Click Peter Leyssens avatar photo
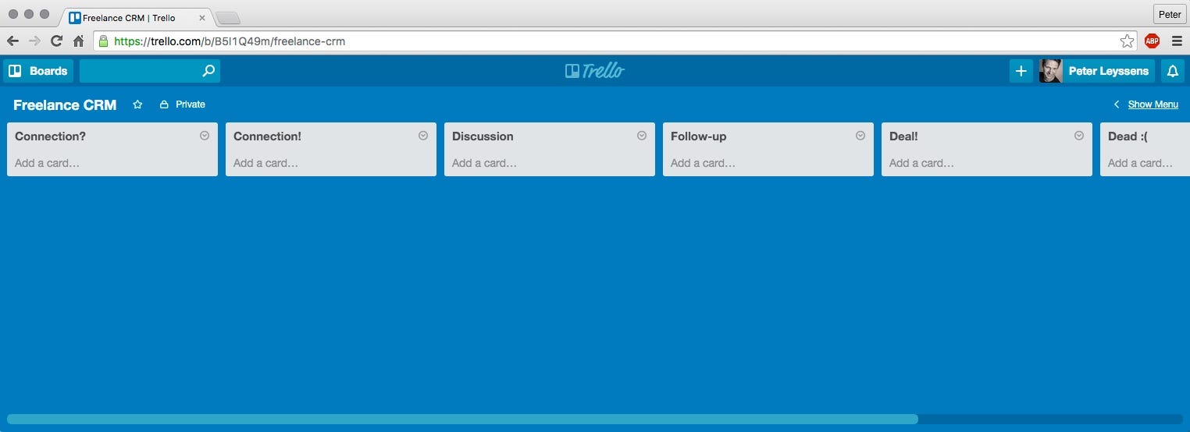Screen dimensions: 1190x432 (x=1050, y=71)
